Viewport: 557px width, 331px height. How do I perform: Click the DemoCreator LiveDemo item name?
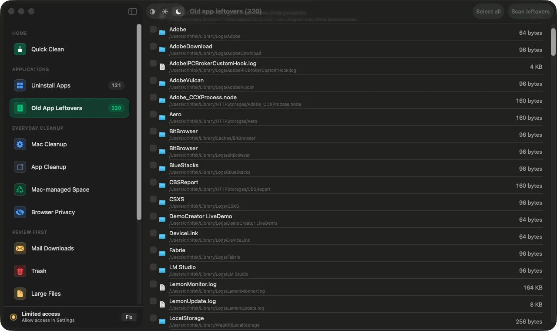click(201, 216)
